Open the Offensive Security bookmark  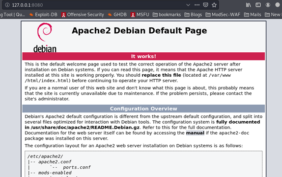click(83, 15)
